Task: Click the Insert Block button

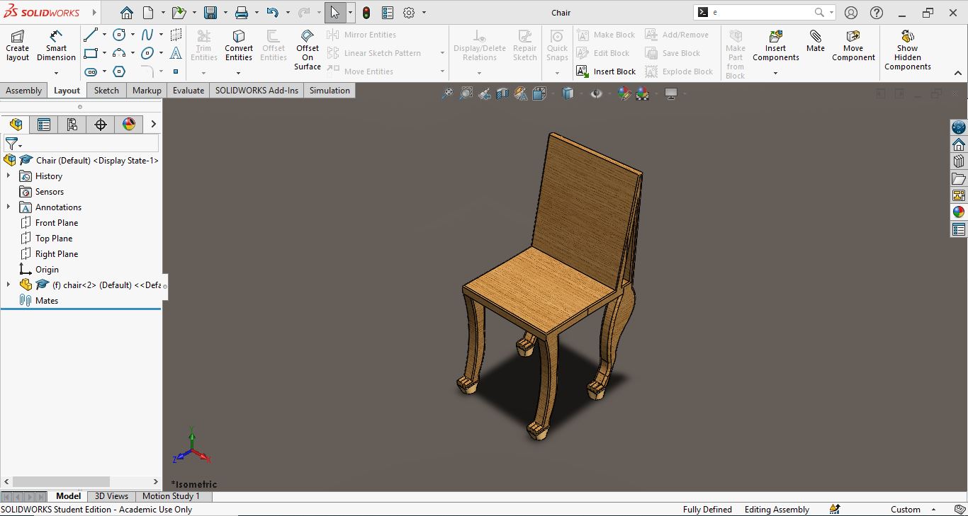Action: point(606,71)
